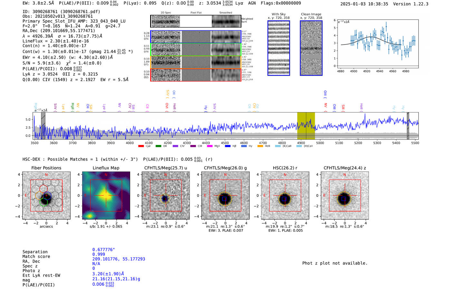
Task: Click the orange HeII legend swatch
Action: (260, 146)
